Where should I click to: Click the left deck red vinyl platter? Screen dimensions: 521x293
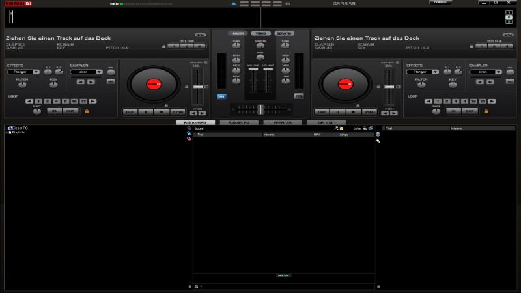(x=153, y=83)
